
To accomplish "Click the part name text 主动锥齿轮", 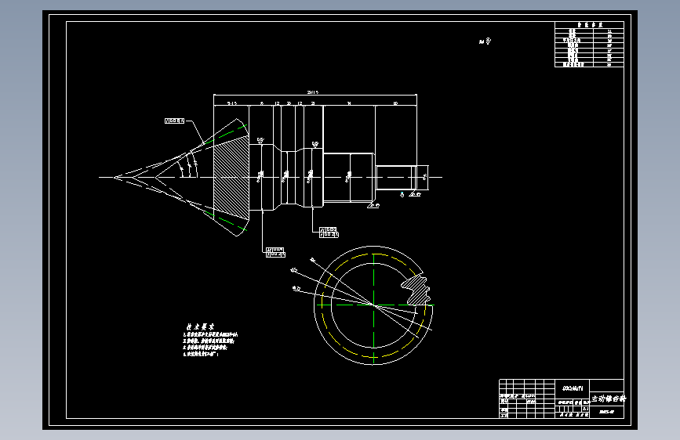I will click(x=609, y=399).
